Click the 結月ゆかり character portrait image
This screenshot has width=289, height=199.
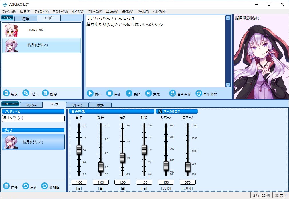coord(261,57)
